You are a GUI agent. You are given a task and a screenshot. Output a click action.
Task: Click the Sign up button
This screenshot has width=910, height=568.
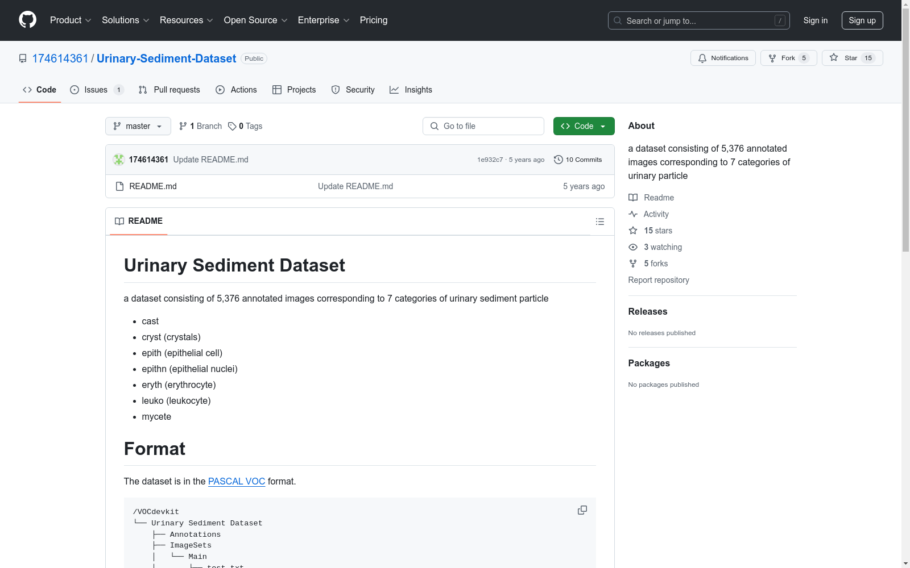coord(862,20)
